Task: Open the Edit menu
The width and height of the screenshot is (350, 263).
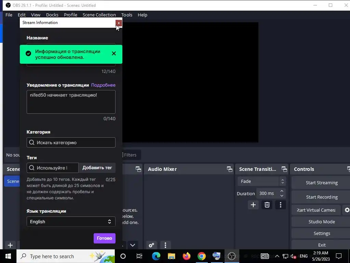Action: (22, 15)
